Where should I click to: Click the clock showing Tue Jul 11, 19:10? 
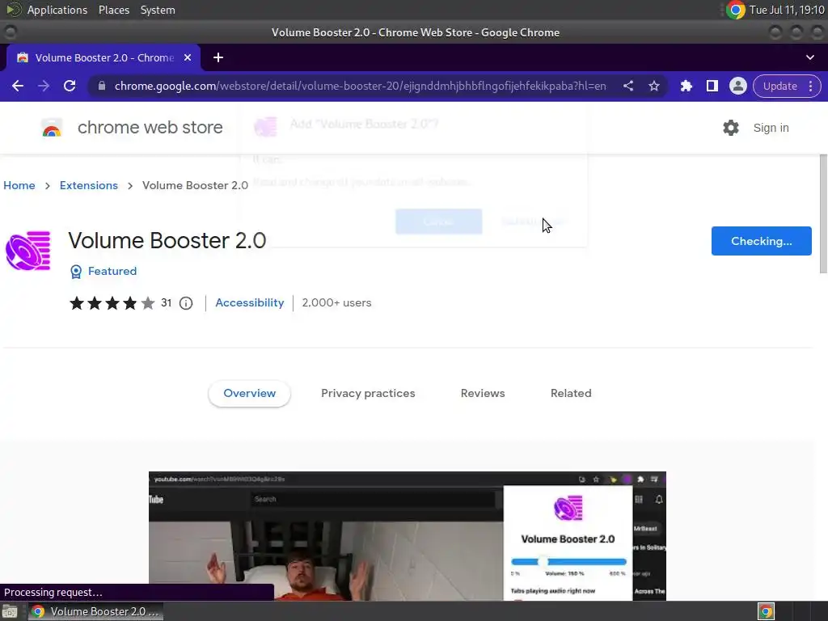click(x=787, y=10)
